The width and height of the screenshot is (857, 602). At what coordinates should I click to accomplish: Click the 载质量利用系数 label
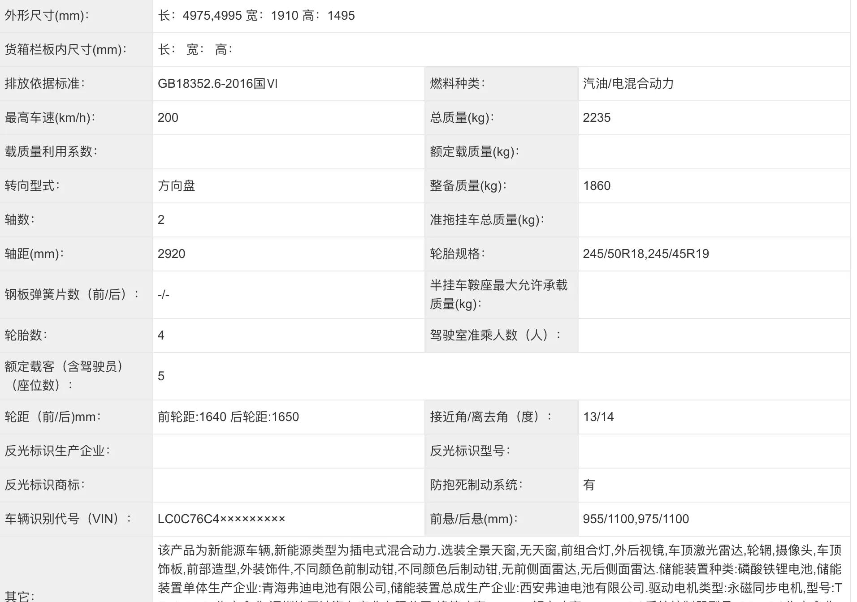point(51,152)
